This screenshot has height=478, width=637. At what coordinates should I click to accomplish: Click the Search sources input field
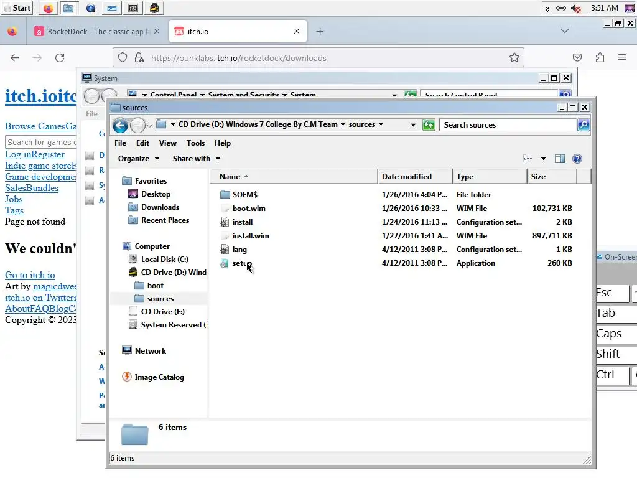pos(508,124)
